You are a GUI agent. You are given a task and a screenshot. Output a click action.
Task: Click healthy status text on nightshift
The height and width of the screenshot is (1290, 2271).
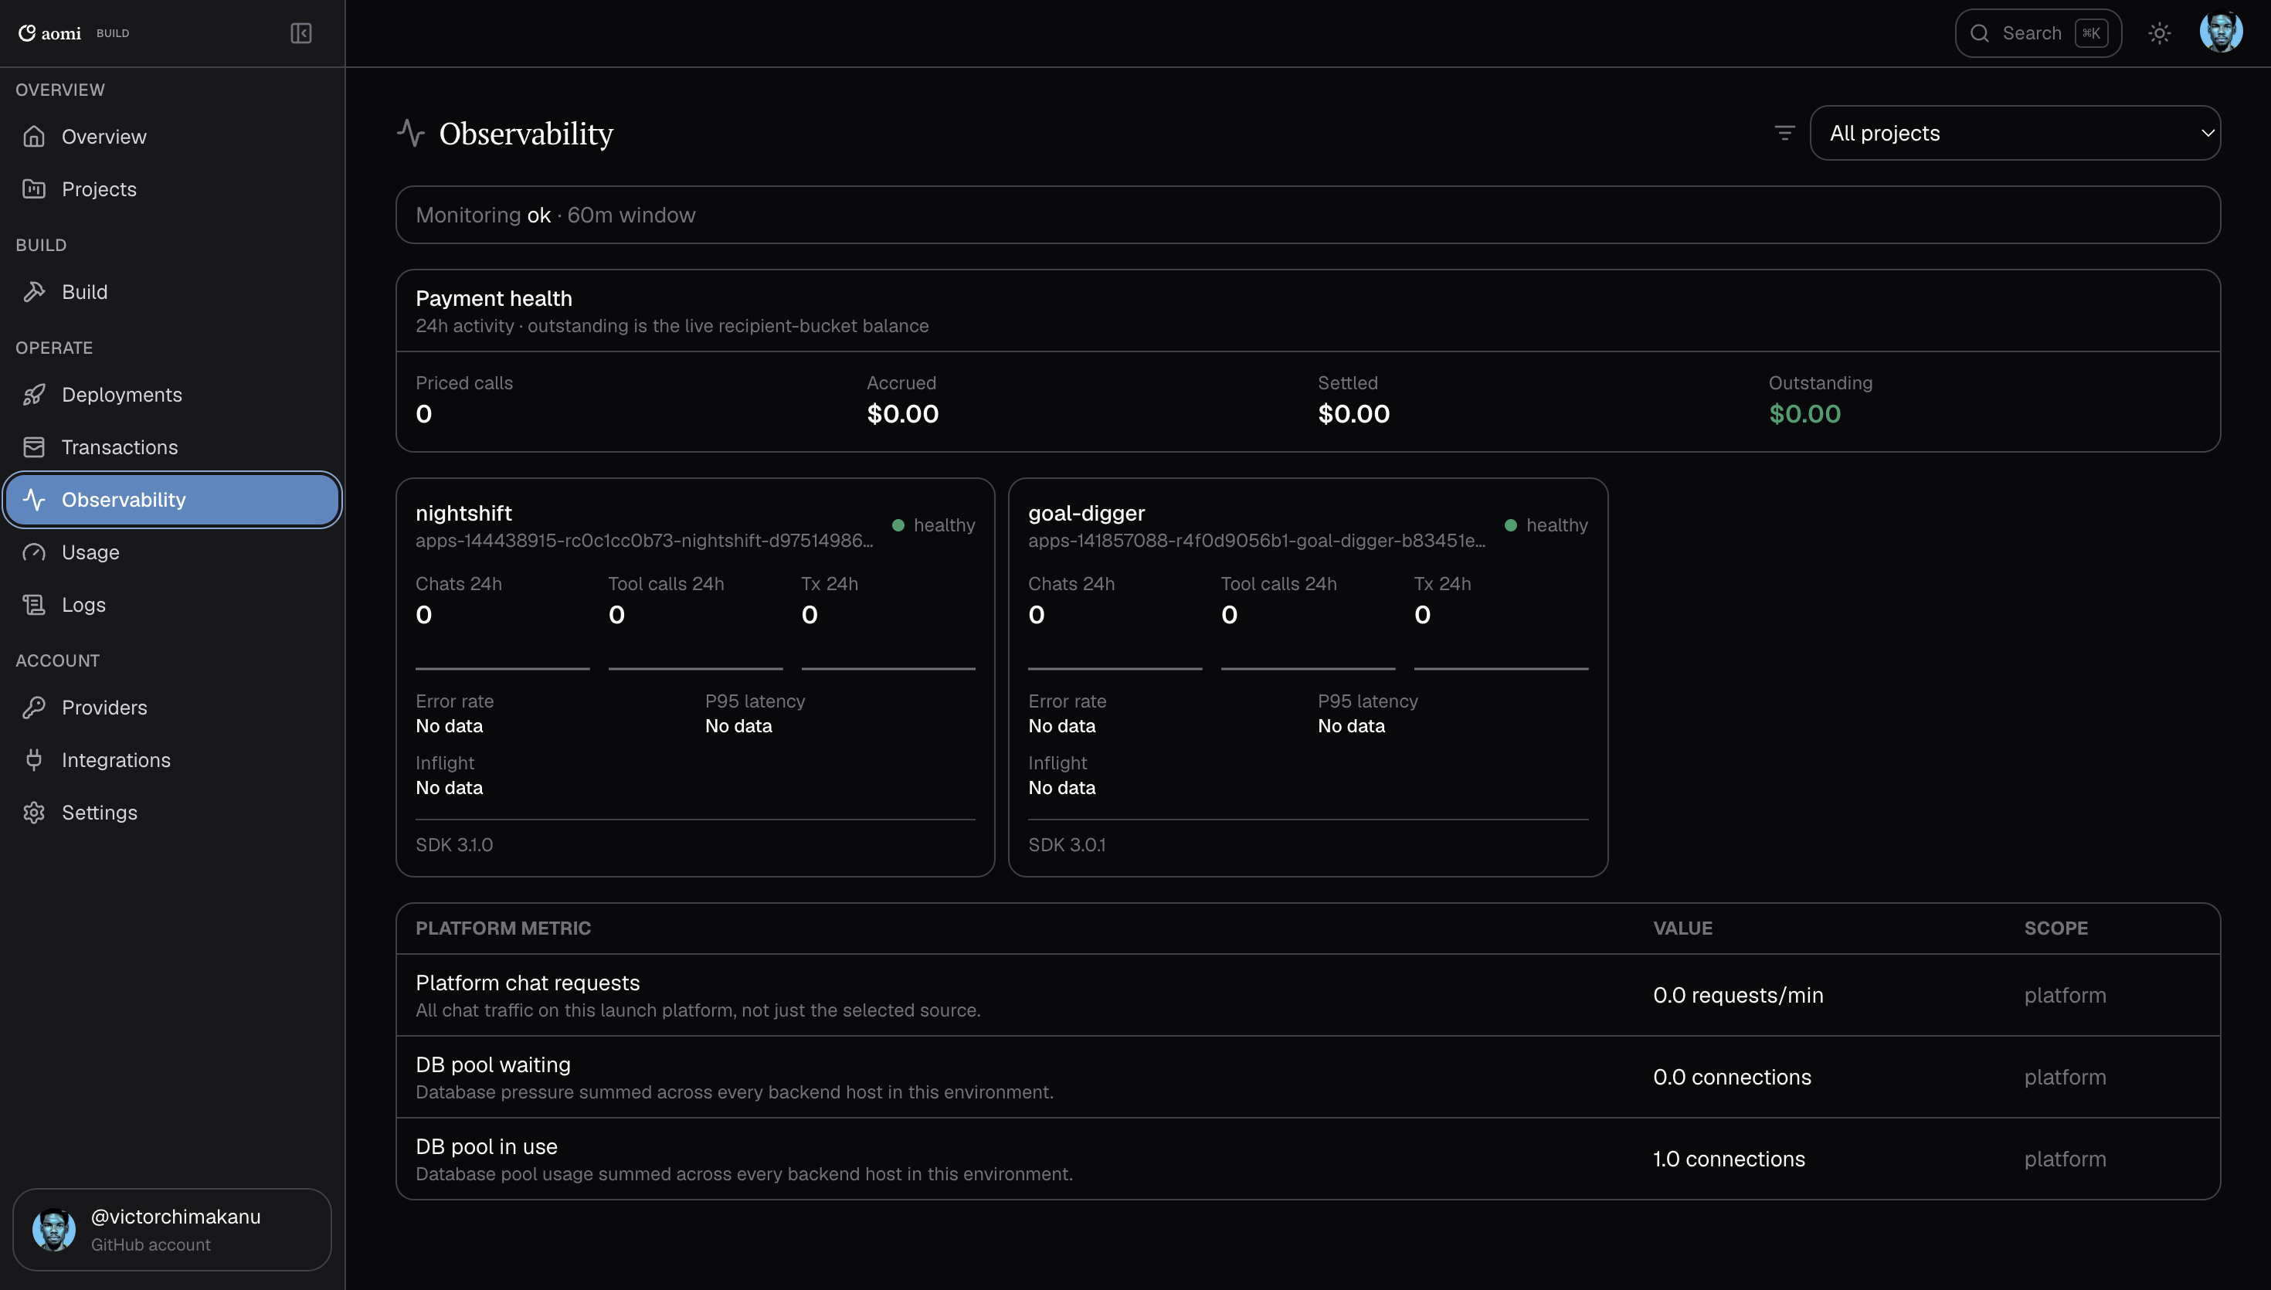tap(944, 525)
